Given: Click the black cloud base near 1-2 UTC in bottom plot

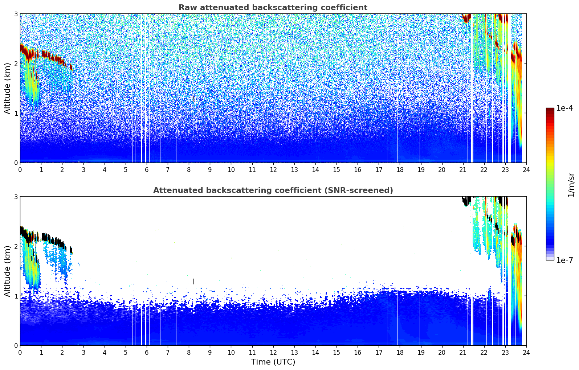Looking at the screenshot, I should (54, 240).
